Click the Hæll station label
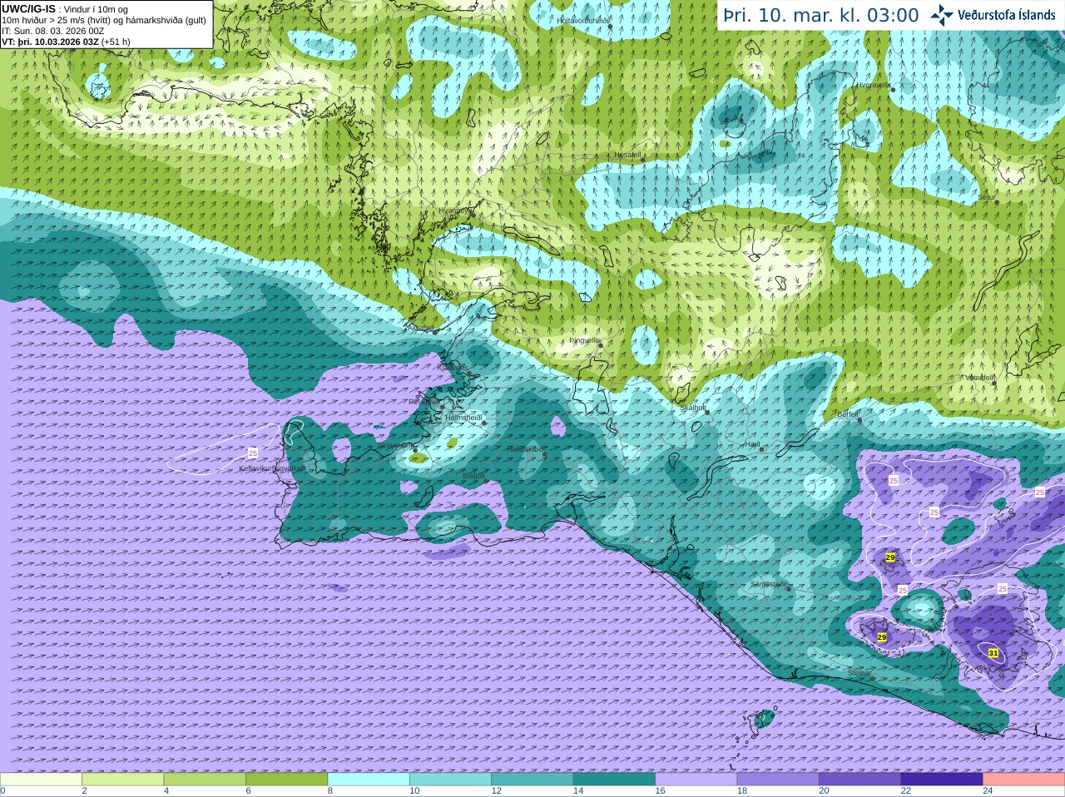 (753, 444)
